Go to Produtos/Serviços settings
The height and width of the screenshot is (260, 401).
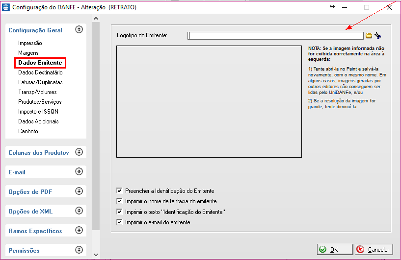pyautogui.click(x=40, y=102)
